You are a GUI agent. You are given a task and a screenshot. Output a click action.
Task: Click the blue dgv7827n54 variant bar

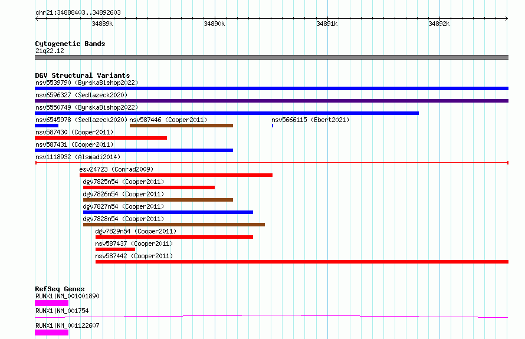click(x=168, y=212)
